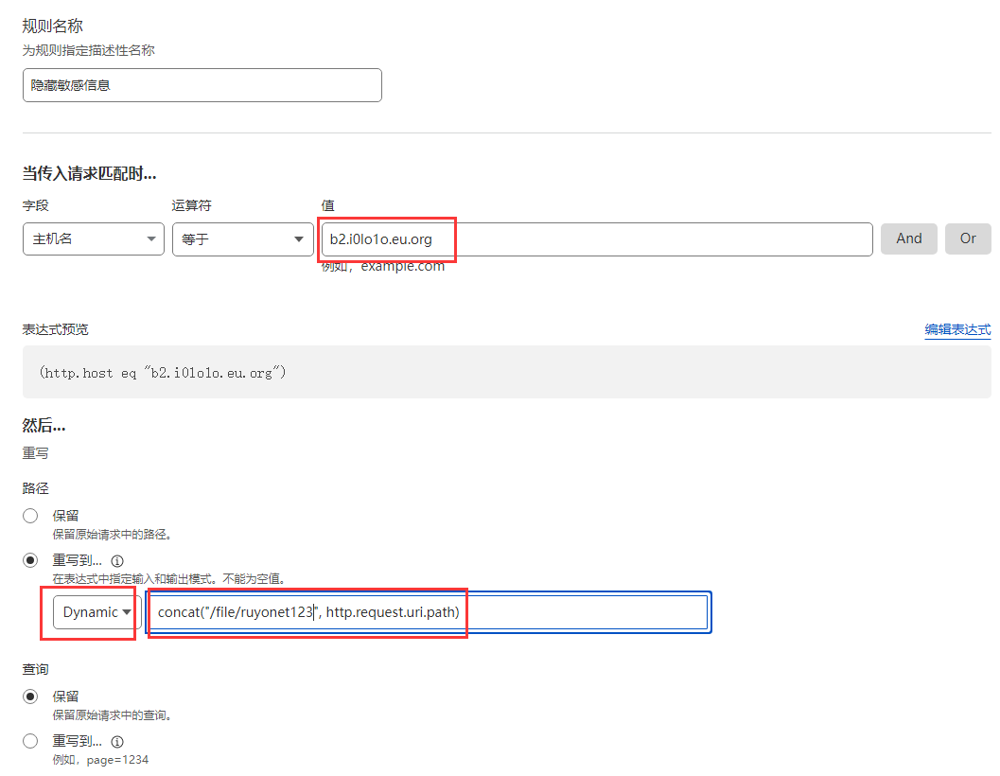Screen dimensions: 1000x776
Task: Click the page=1234 example hint text
Action: 100,760
